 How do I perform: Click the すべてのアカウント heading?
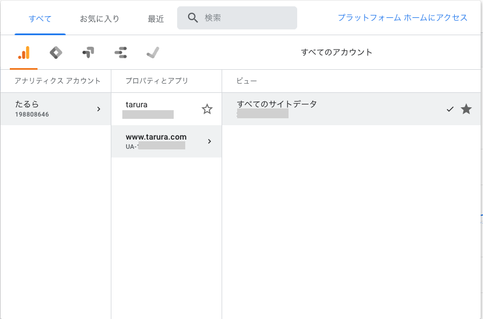tap(336, 52)
